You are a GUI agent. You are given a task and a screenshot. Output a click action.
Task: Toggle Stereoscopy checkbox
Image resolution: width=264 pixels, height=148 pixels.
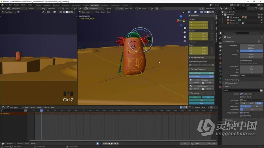point(226,83)
